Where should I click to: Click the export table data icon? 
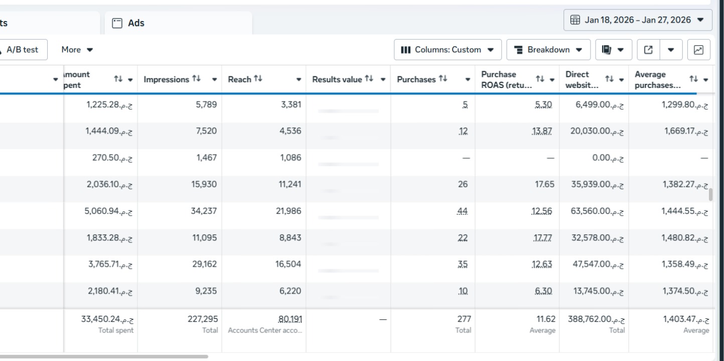(x=648, y=50)
